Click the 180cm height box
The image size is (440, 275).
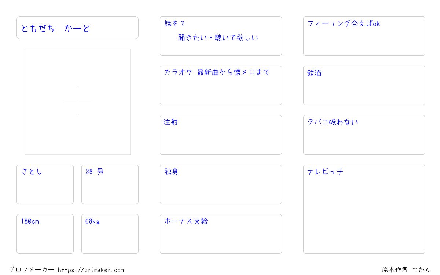[x=45, y=234]
